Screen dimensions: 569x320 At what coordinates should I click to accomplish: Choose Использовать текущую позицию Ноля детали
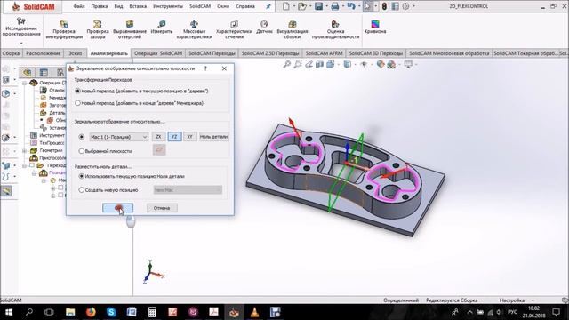point(82,176)
